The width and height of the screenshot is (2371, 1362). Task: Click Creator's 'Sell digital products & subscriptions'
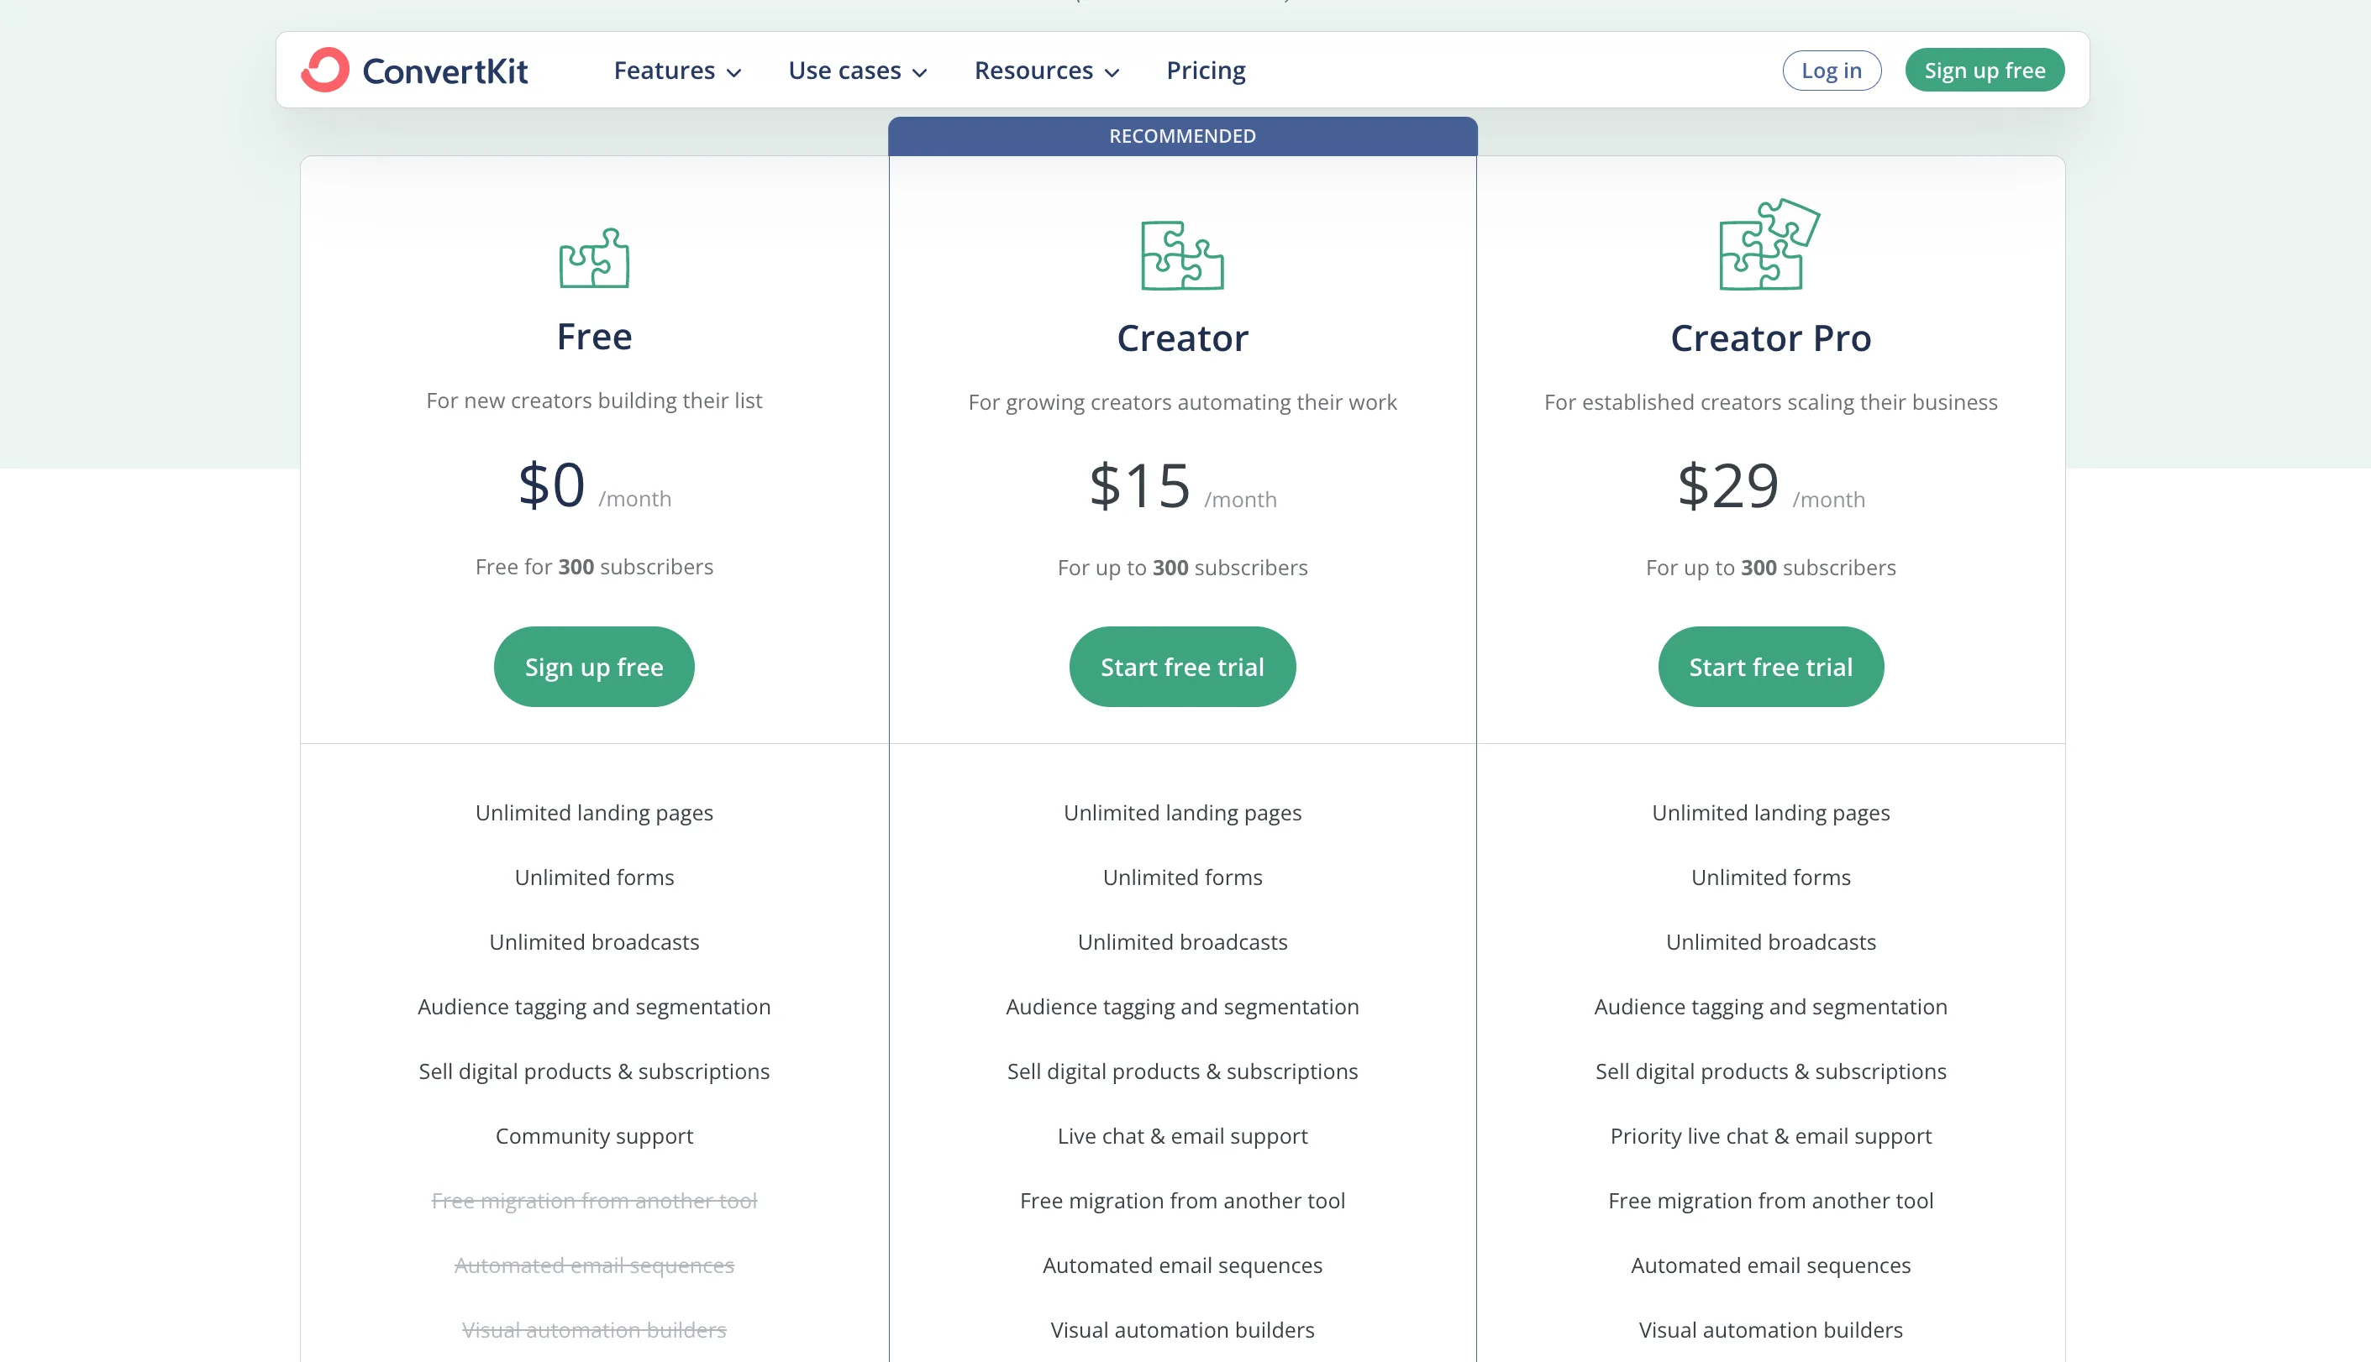coord(1182,1072)
